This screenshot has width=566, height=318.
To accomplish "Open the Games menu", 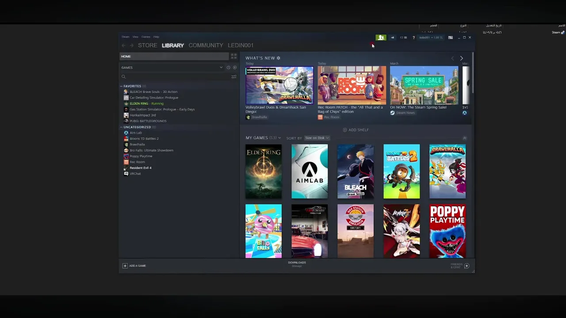I will (x=145, y=37).
